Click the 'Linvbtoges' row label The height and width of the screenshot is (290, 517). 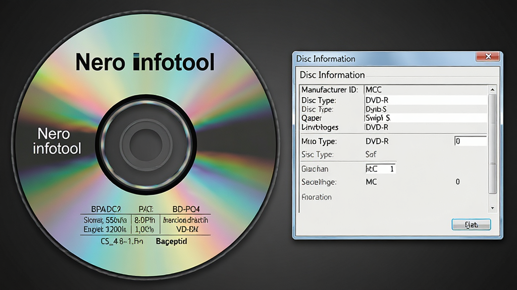pos(320,127)
